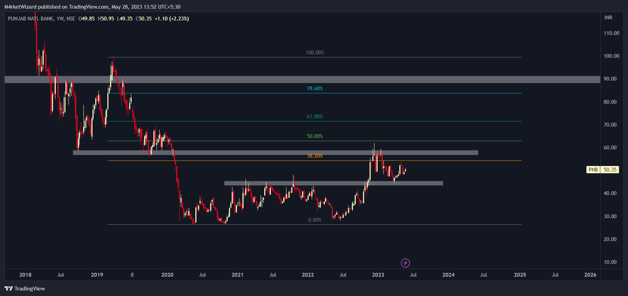628x296 pixels.
Task: Click the 38.20% Fibonacci level label
Action: 315,156
